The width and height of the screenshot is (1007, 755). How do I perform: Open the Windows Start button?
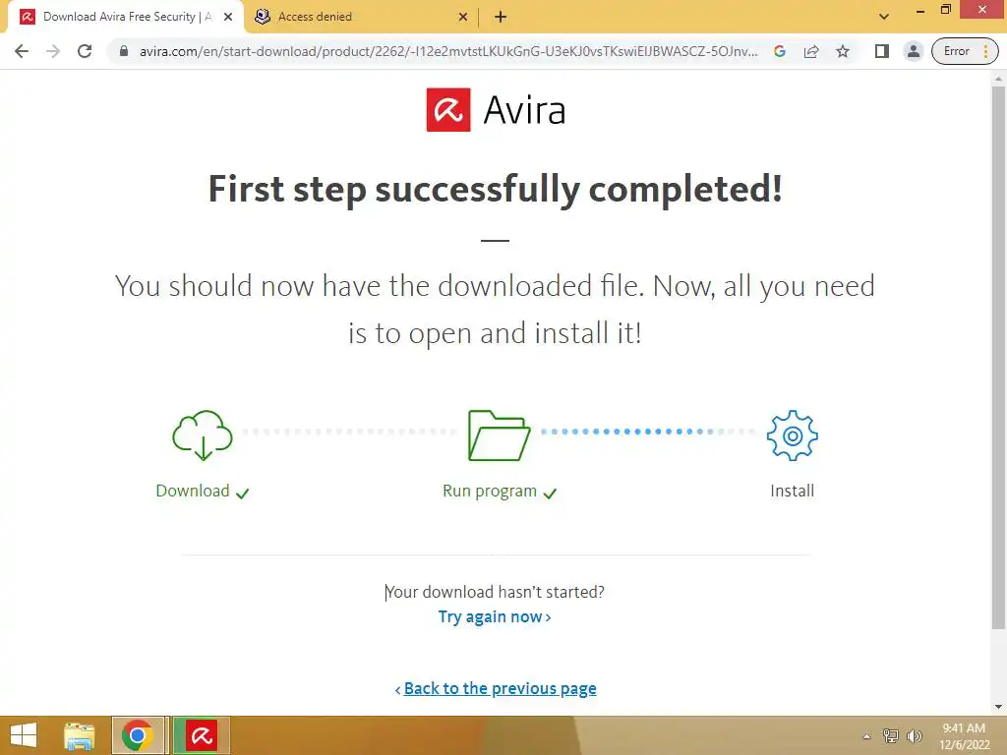coord(24,735)
